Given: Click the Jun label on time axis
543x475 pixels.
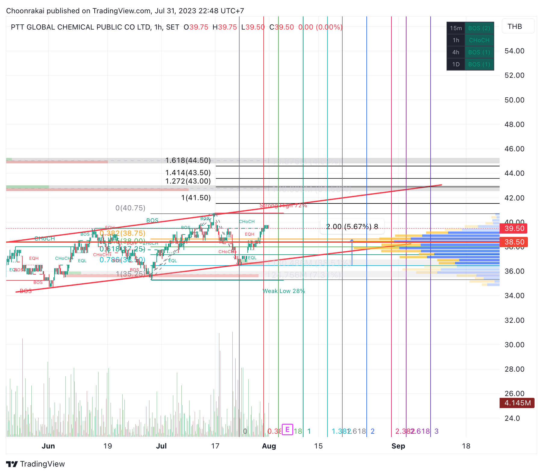Looking at the screenshot, I should pyautogui.click(x=48, y=446).
